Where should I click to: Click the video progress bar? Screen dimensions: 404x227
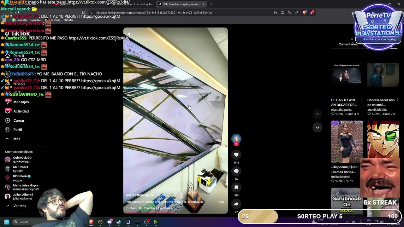pyautogui.click(x=175, y=213)
